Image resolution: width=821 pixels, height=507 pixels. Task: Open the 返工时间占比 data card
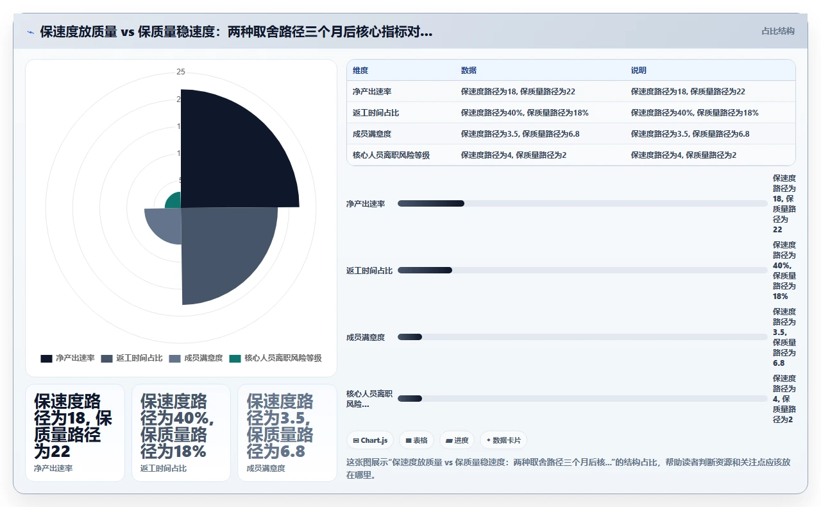pyautogui.click(x=181, y=433)
